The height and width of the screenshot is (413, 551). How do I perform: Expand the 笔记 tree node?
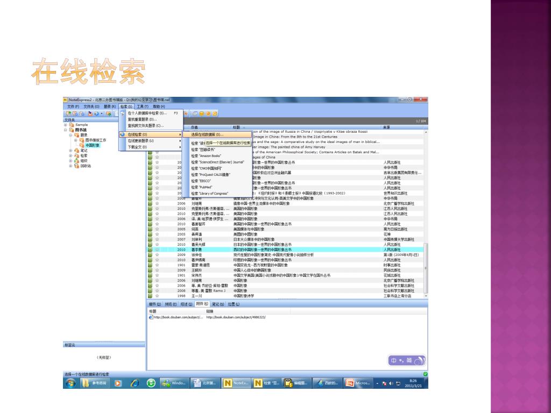pyautogui.click(x=70, y=151)
